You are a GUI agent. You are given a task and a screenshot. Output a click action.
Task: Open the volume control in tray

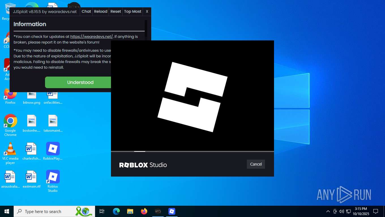click(x=342, y=211)
